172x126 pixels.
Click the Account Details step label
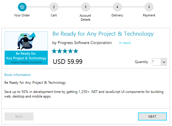[x=85, y=18]
